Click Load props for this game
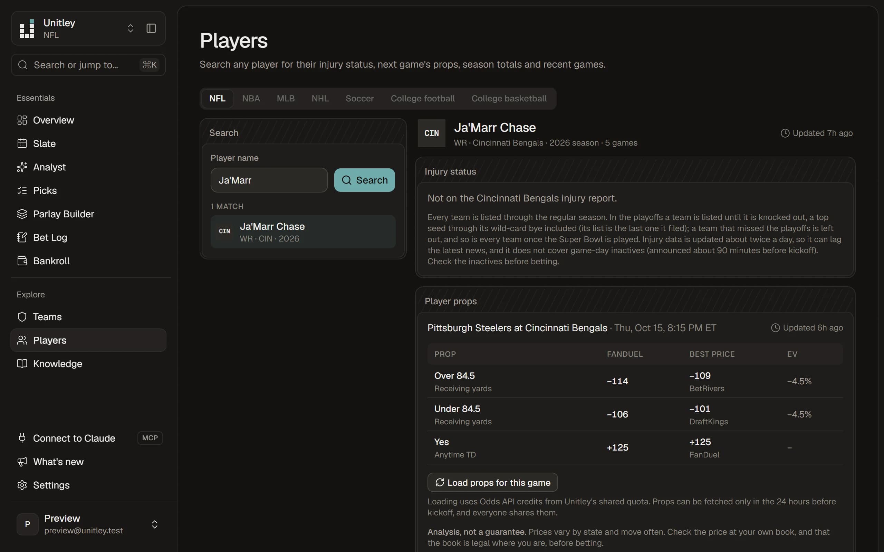Image resolution: width=884 pixels, height=552 pixels. (492, 483)
